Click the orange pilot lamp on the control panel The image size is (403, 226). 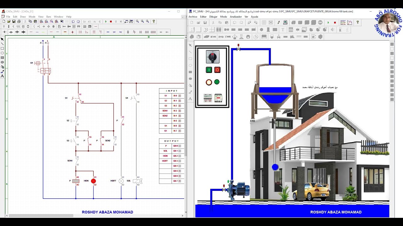coord(209,82)
